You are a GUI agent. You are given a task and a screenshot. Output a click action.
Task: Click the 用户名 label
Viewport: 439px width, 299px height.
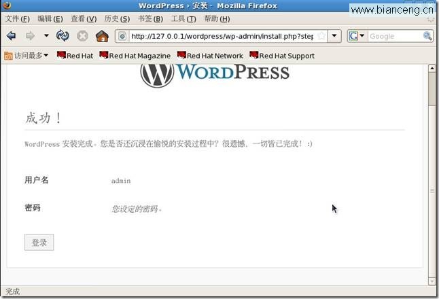coord(37,179)
